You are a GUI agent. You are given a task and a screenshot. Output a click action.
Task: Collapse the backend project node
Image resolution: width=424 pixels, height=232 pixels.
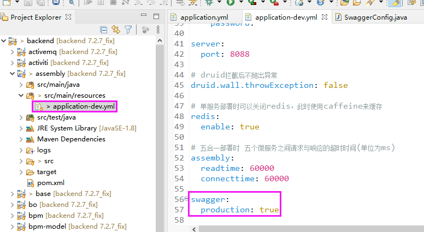click(x=3, y=41)
